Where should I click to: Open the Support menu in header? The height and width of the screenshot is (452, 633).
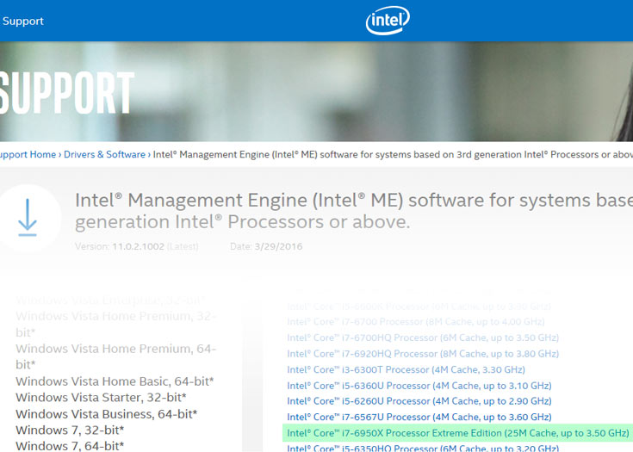(x=22, y=21)
